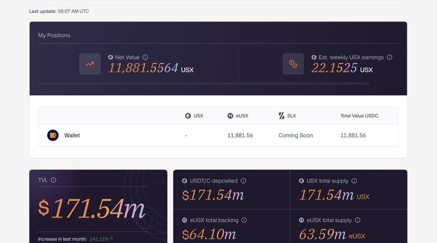Screen dimensions: 437x243
Task: Open the TVL info tooltip icon
Action: [53, 180]
